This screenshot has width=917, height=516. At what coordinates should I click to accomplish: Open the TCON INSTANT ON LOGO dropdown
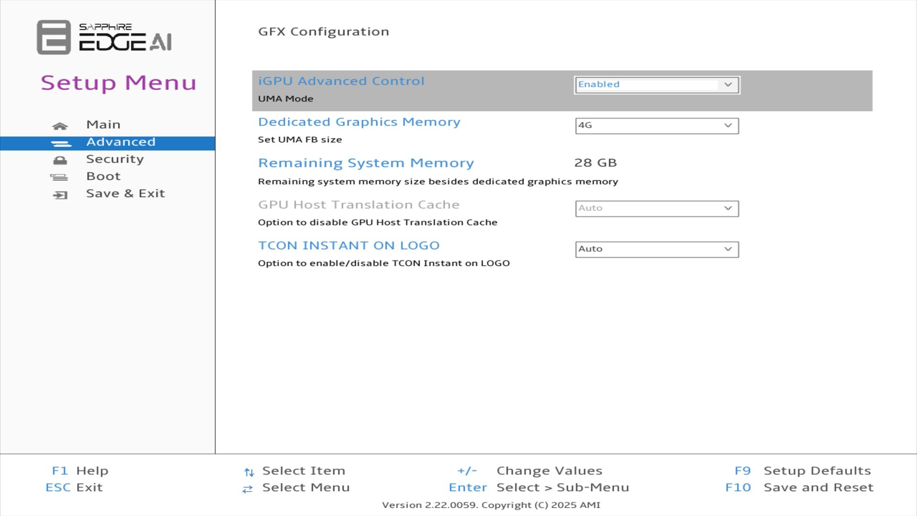pos(657,249)
